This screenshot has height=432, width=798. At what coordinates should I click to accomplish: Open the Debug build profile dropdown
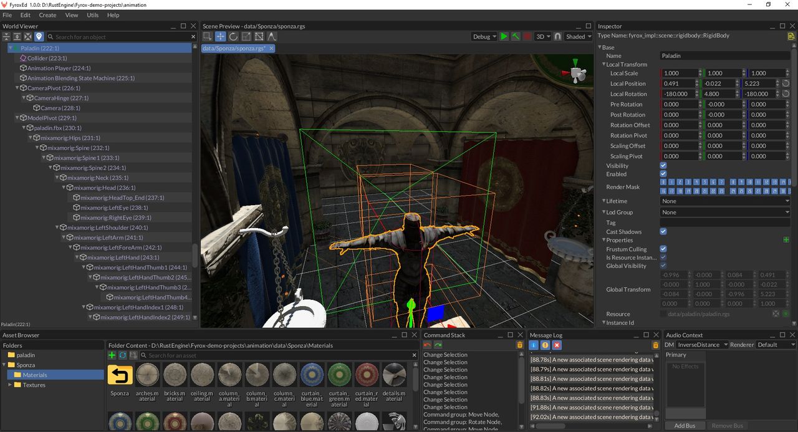point(484,37)
